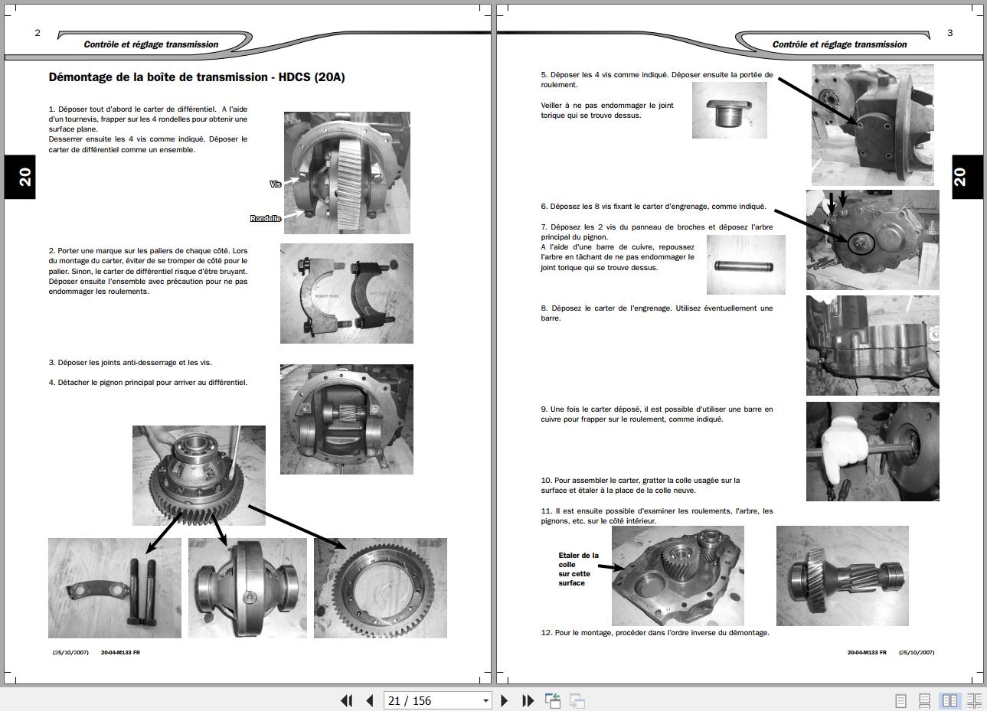Image resolution: width=987 pixels, height=711 pixels.
Task: Click the differential gear assembly photo
Action: click(x=199, y=475)
